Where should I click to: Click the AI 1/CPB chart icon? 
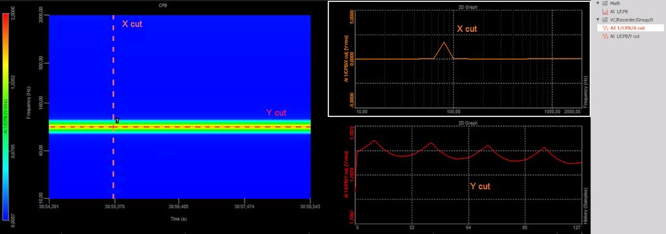tap(606, 12)
